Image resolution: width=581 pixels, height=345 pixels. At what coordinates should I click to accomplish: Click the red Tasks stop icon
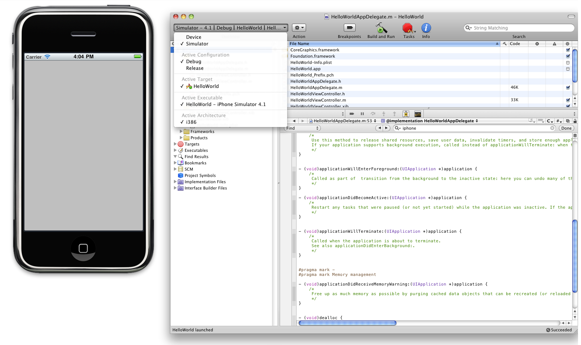408,28
